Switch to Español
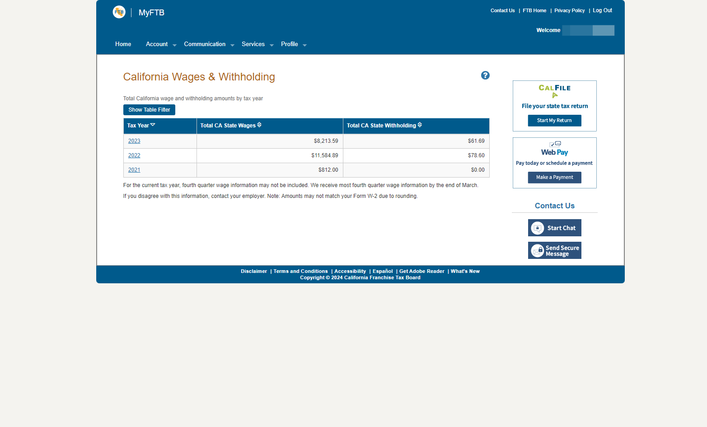 [x=383, y=271]
